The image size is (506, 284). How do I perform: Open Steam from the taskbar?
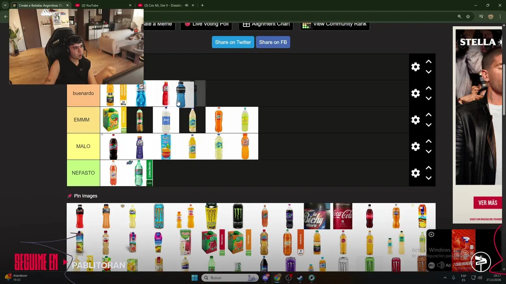coord(300,278)
